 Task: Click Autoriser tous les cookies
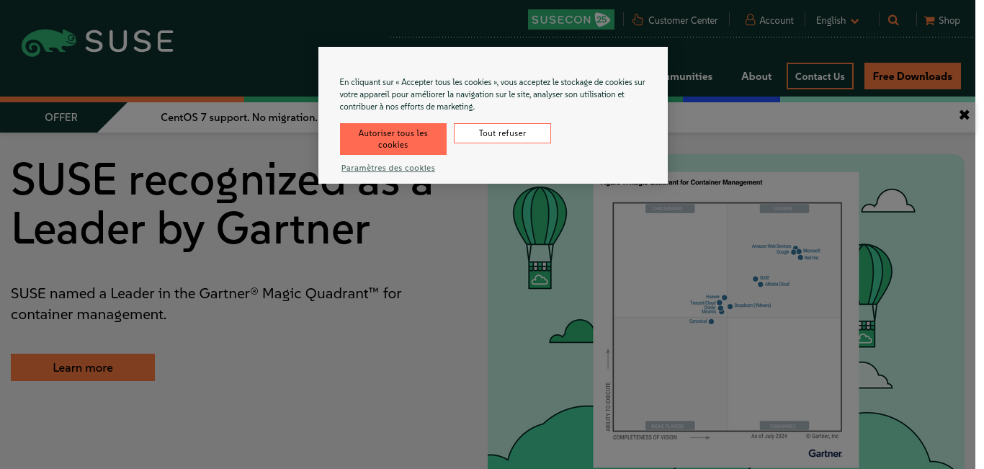pos(393,139)
